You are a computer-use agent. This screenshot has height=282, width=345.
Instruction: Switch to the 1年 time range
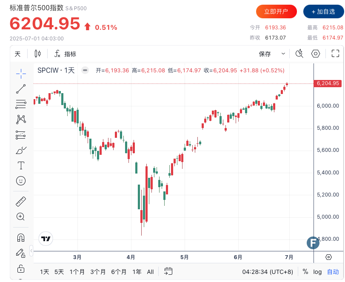[137, 272]
